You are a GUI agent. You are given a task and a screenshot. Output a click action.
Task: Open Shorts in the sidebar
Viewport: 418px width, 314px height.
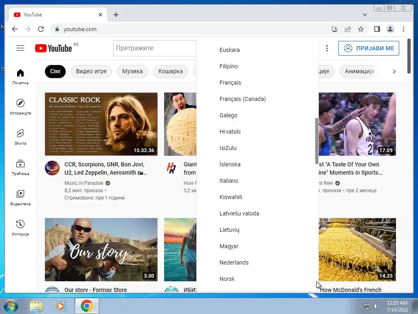tap(20, 137)
